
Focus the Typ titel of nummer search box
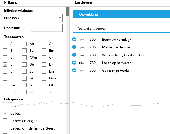[x=121, y=28]
